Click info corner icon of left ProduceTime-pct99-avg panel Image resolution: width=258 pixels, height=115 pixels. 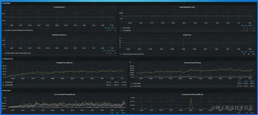(x=2, y=62)
